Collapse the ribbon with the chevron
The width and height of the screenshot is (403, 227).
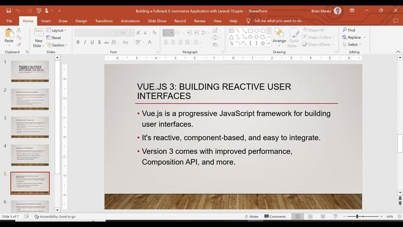[398, 52]
